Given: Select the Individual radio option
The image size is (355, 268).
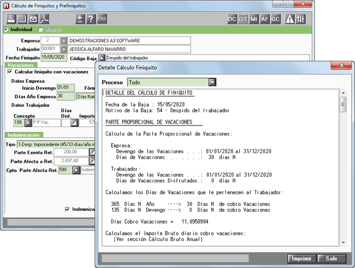Looking at the screenshot, I should pos(6,29).
